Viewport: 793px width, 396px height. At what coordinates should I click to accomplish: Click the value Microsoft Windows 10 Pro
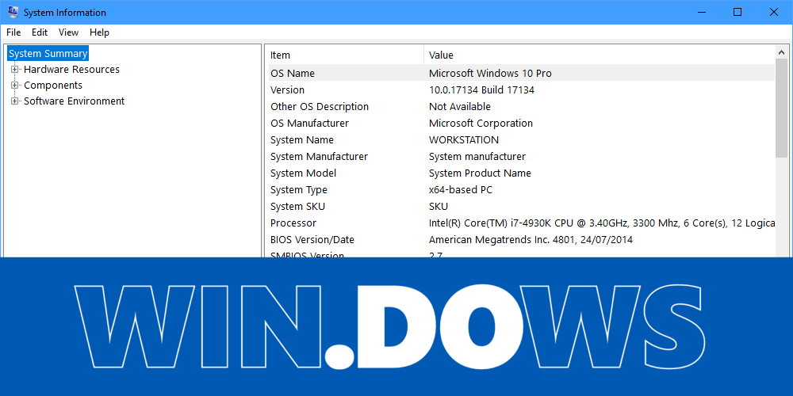click(490, 73)
